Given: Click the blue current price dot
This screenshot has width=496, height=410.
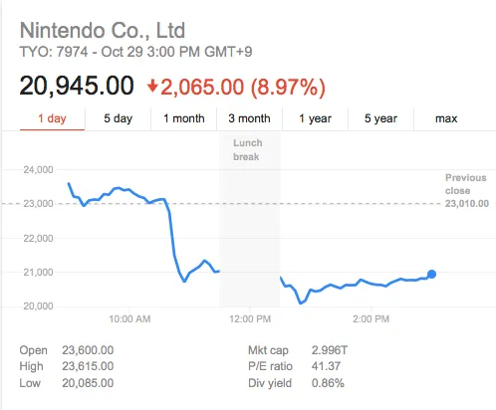Looking at the screenshot, I should tap(431, 274).
